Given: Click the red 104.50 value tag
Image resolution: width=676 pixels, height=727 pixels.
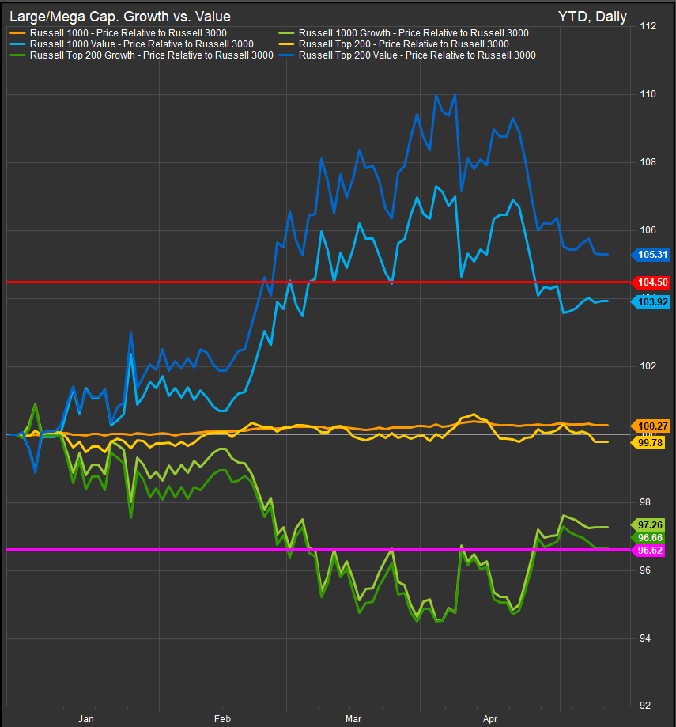Looking at the screenshot, I should (x=651, y=282).
